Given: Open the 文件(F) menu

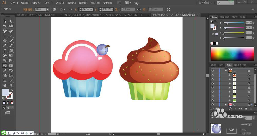Looking at the screenshot, I should tap(14, 3).
